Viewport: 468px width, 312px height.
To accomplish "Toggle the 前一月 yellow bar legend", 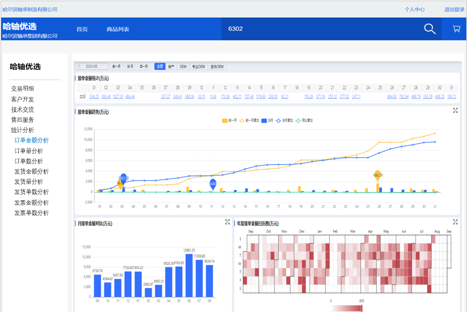I will click(229, 120).
